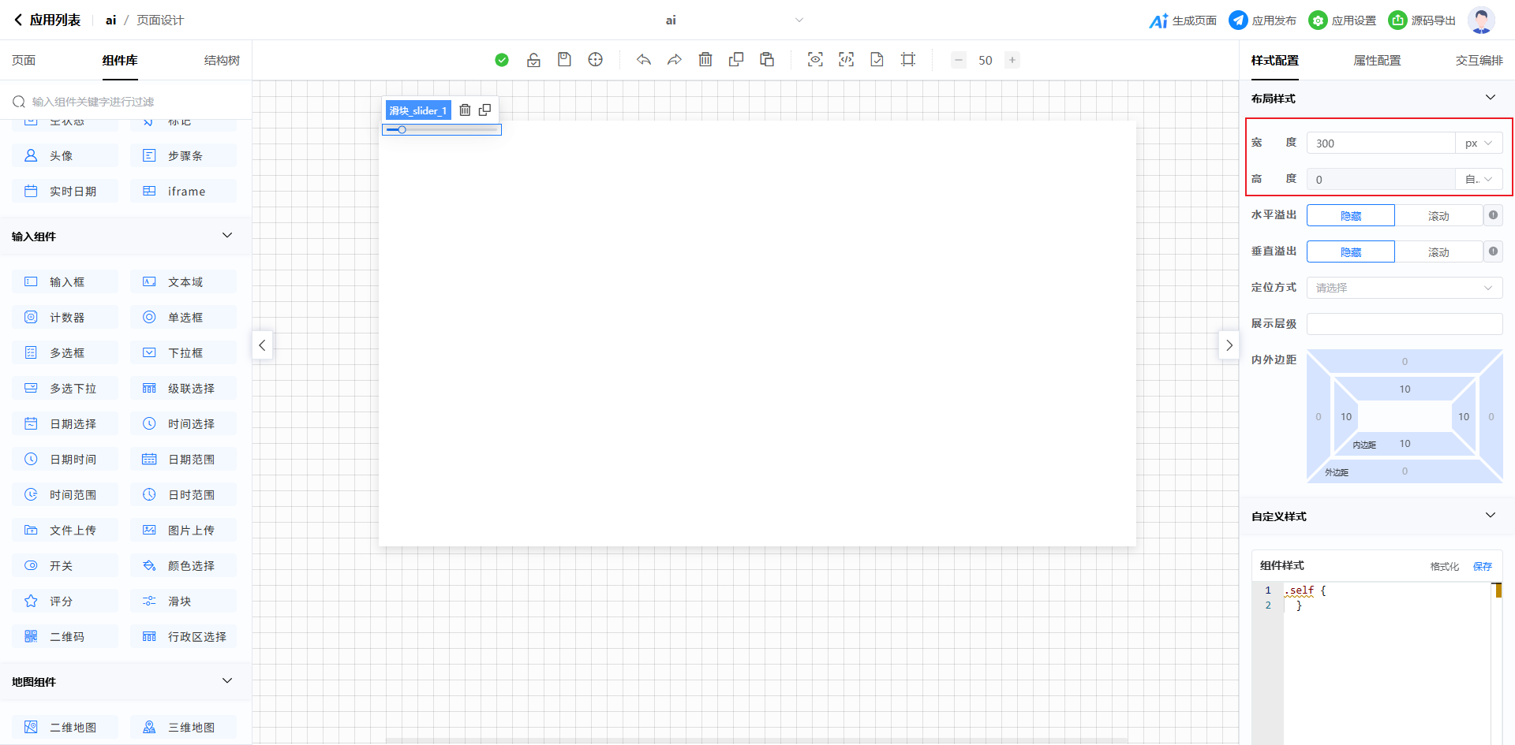Click the undo arrow in toolbar

644,60
